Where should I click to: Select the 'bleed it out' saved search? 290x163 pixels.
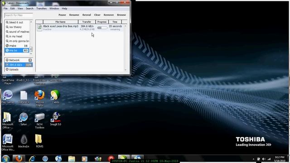[x=17, y=22]
